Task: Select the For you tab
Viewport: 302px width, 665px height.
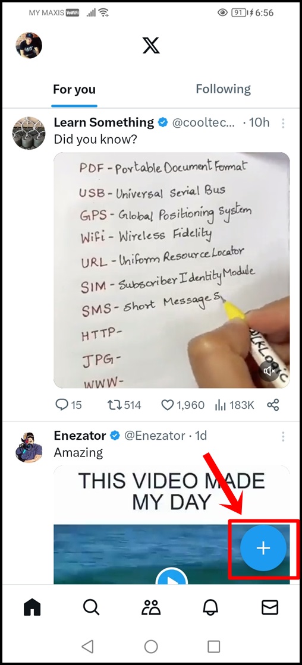Action: [74, 90]
